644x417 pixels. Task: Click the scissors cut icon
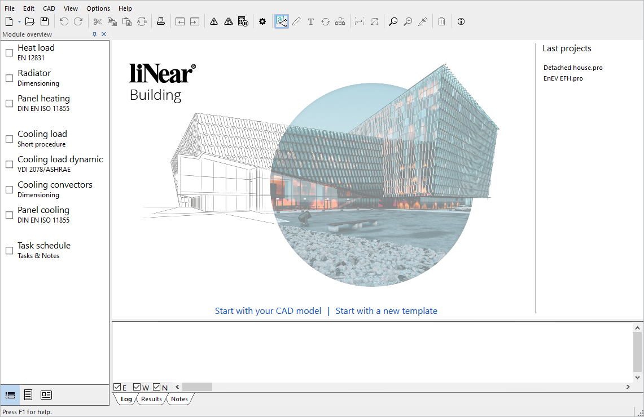(x=97, y=21)
